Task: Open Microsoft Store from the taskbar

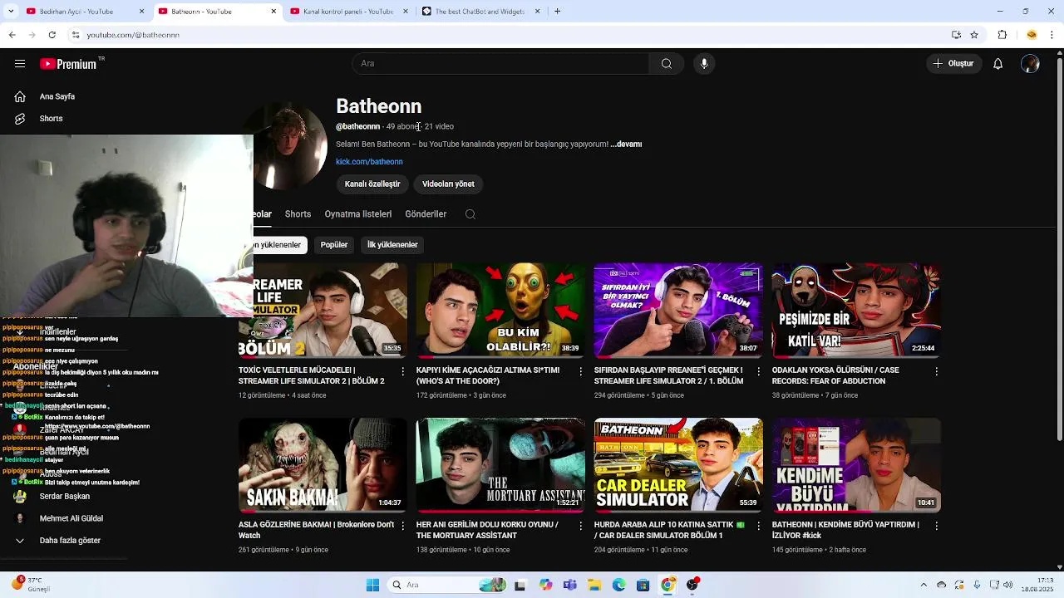Action: (x=643, y=585)
